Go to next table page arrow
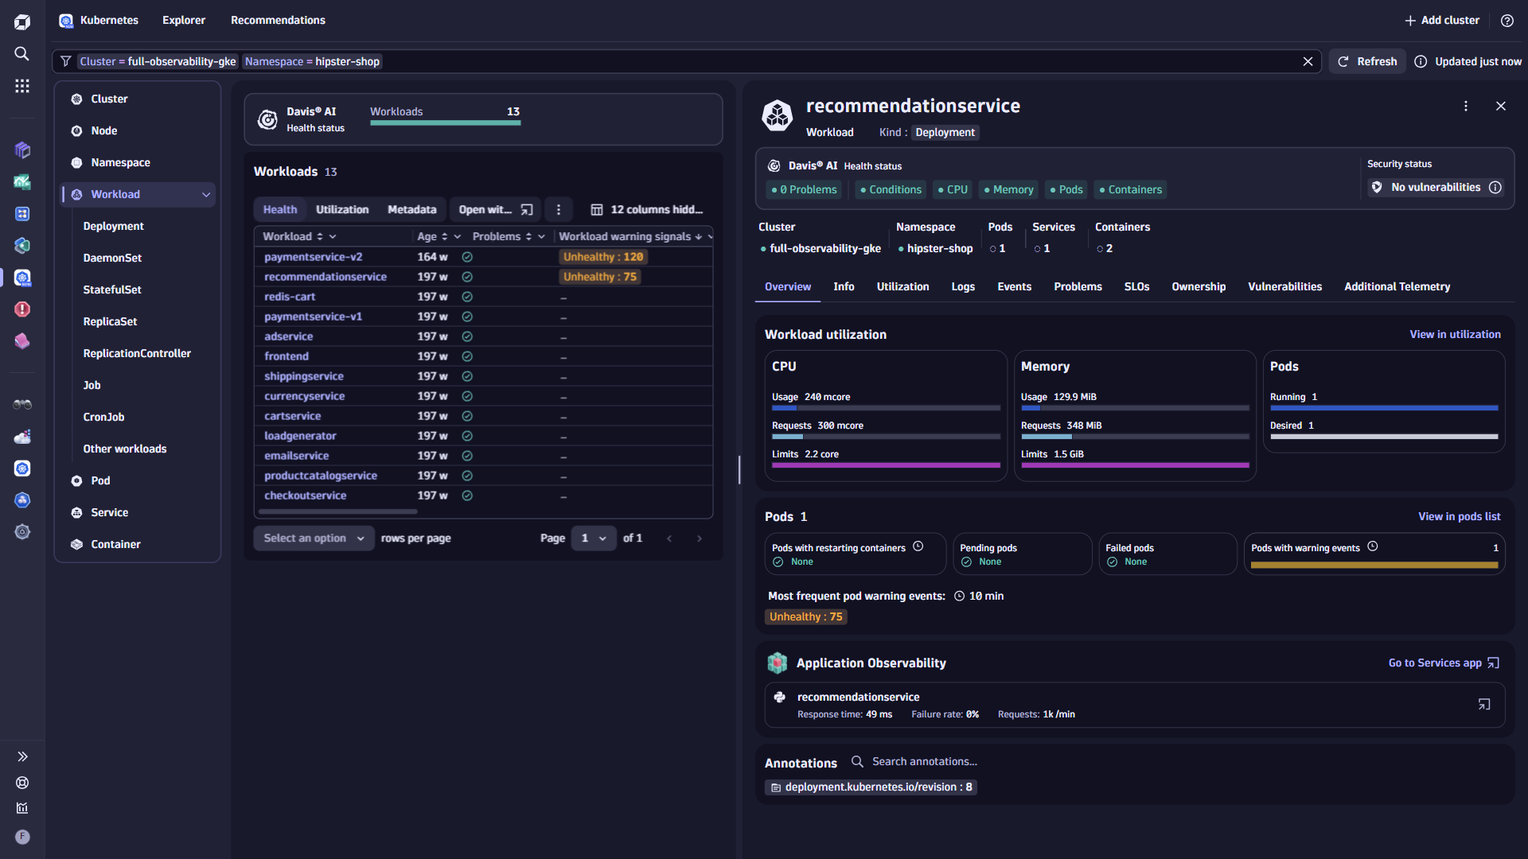 tap(700, 538)
